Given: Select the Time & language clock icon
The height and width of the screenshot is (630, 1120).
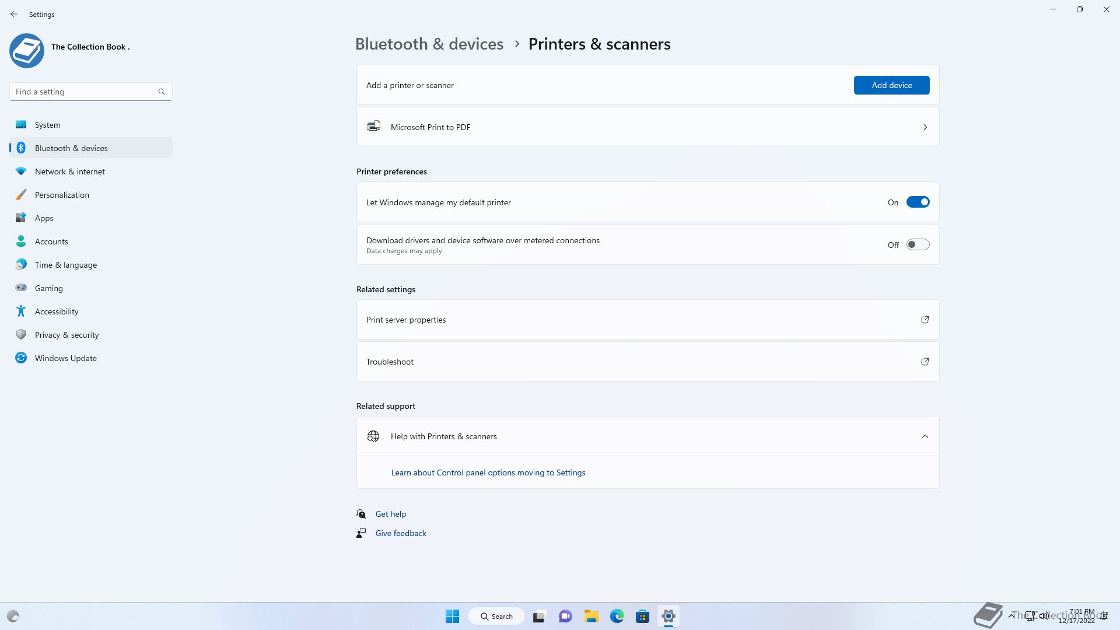Looking at the screenshot, I should (x=21, y=265).
